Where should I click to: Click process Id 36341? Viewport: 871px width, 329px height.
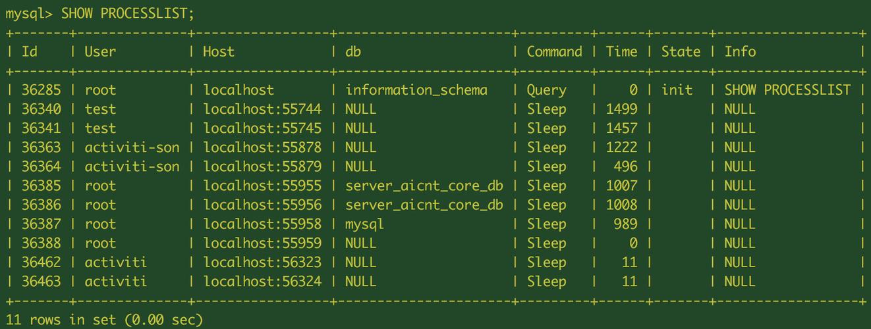[41, 128]
